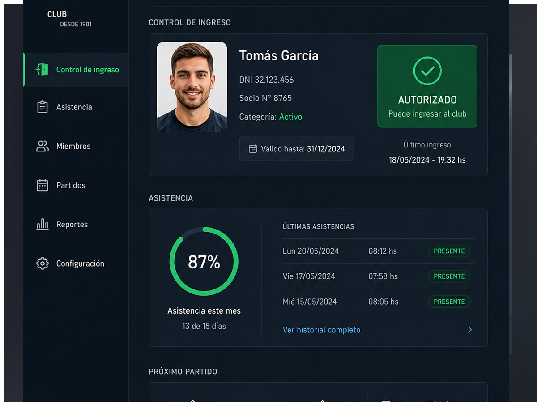
Task: Click the Reportes bar chart icon
Action: point(42,224)
